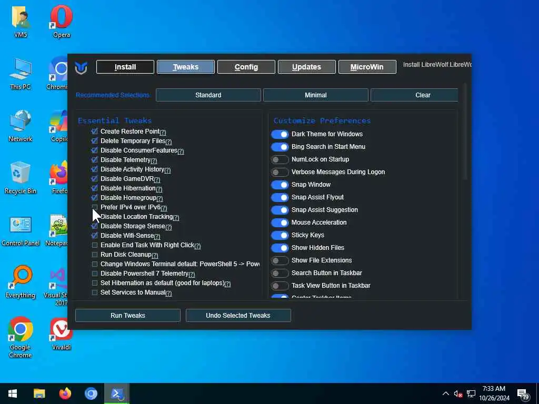Select the Google Chrome desktop icon
The width and height of the screenshot is (539, 404).
click(x=21, y=337)
